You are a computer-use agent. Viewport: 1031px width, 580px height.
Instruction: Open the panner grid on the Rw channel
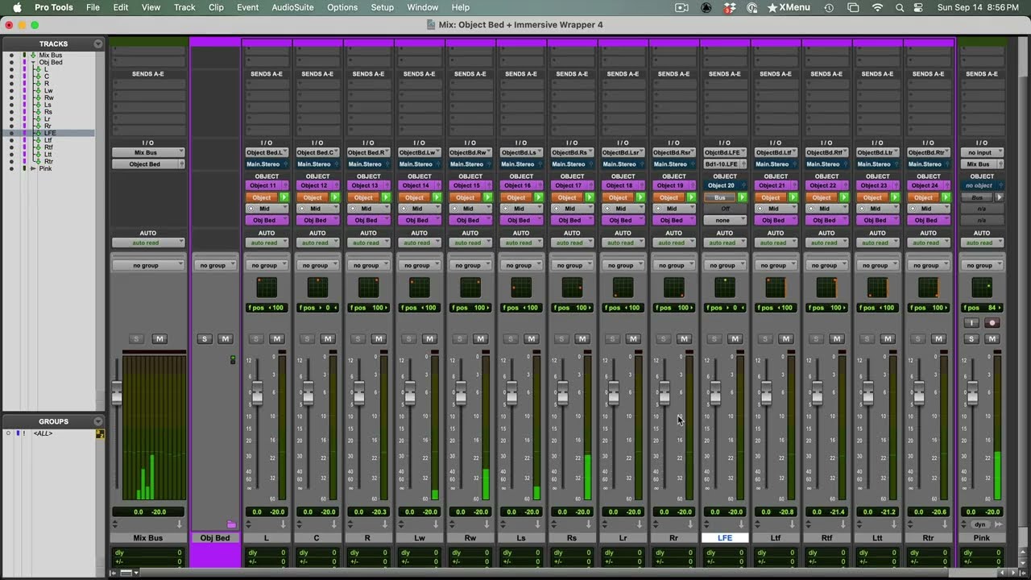[x=470, y=287]
